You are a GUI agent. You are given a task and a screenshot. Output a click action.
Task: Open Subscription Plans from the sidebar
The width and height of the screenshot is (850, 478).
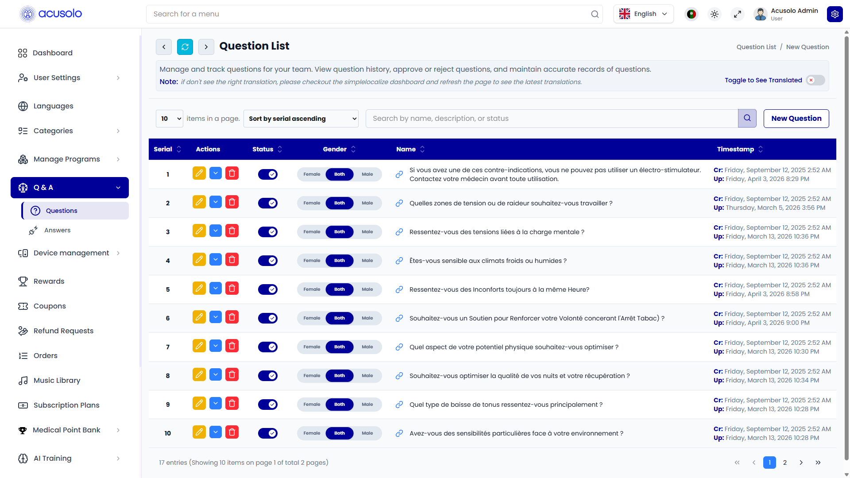coord(70,405)
